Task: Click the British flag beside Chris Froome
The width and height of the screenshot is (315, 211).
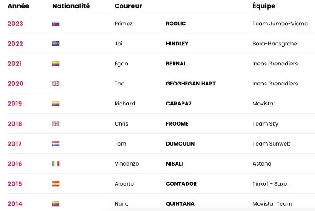Action: 56,124
